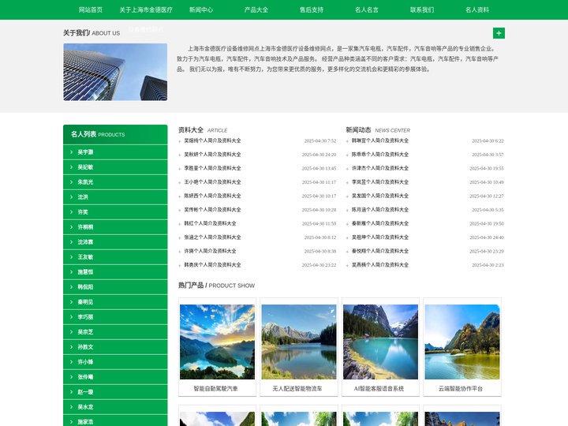Click the AI智能客服语音系统 product caption
Image resolution: width=568 pixels, height=426 pixels.
[x=379, y=389]
